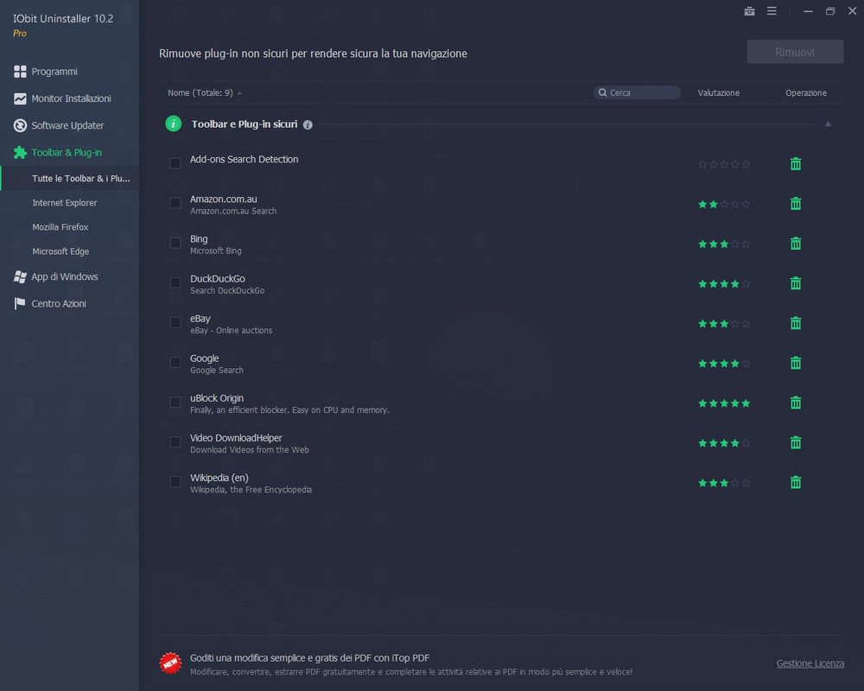The width and height of the screenshot is (864, 691).
Task: Remove uBlock Origin using trash icon
Action: (795, 403)
